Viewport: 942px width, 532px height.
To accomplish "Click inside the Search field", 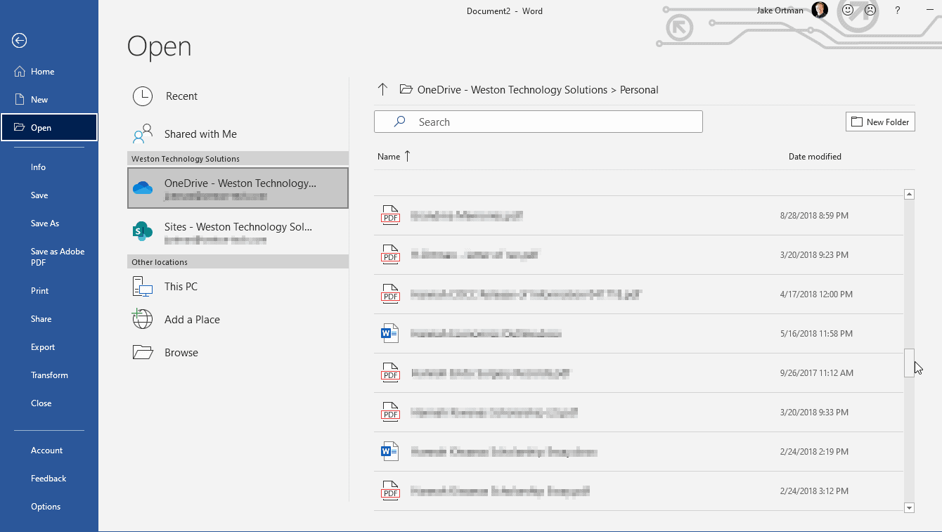I will 538,122.
